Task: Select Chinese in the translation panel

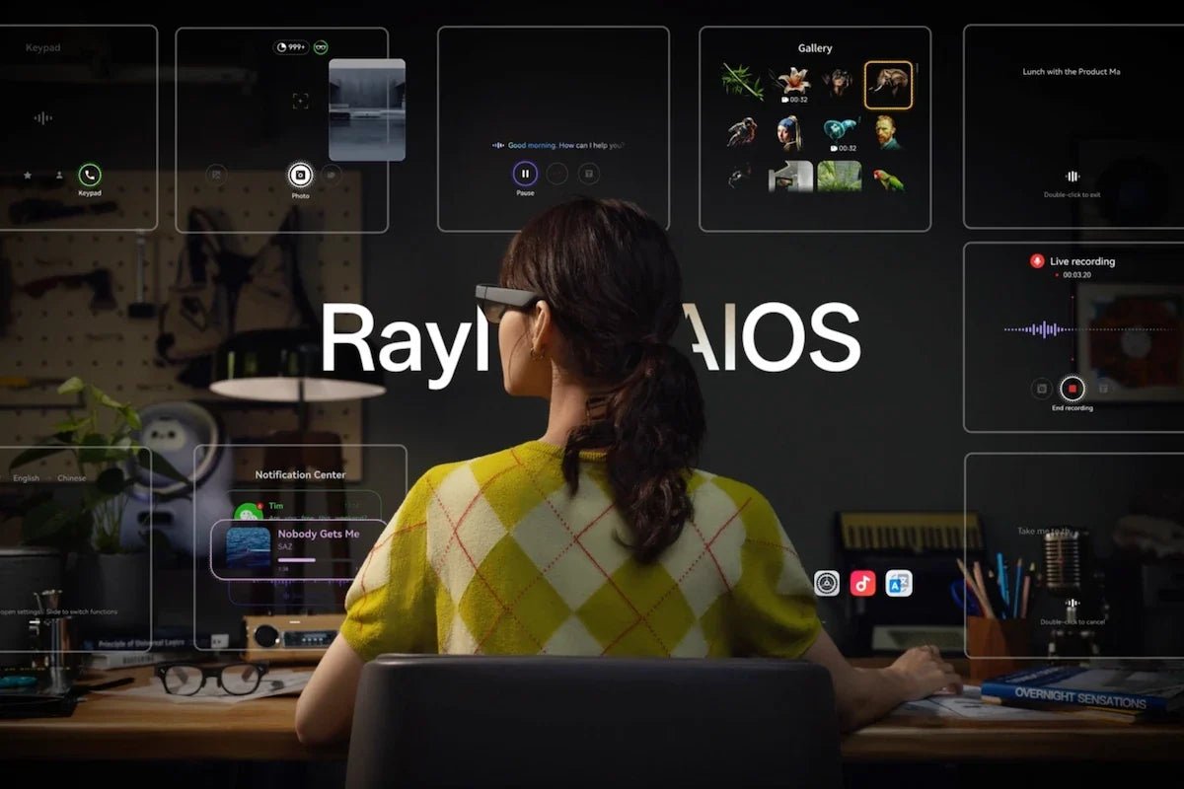Action: (x=72, y=478)
